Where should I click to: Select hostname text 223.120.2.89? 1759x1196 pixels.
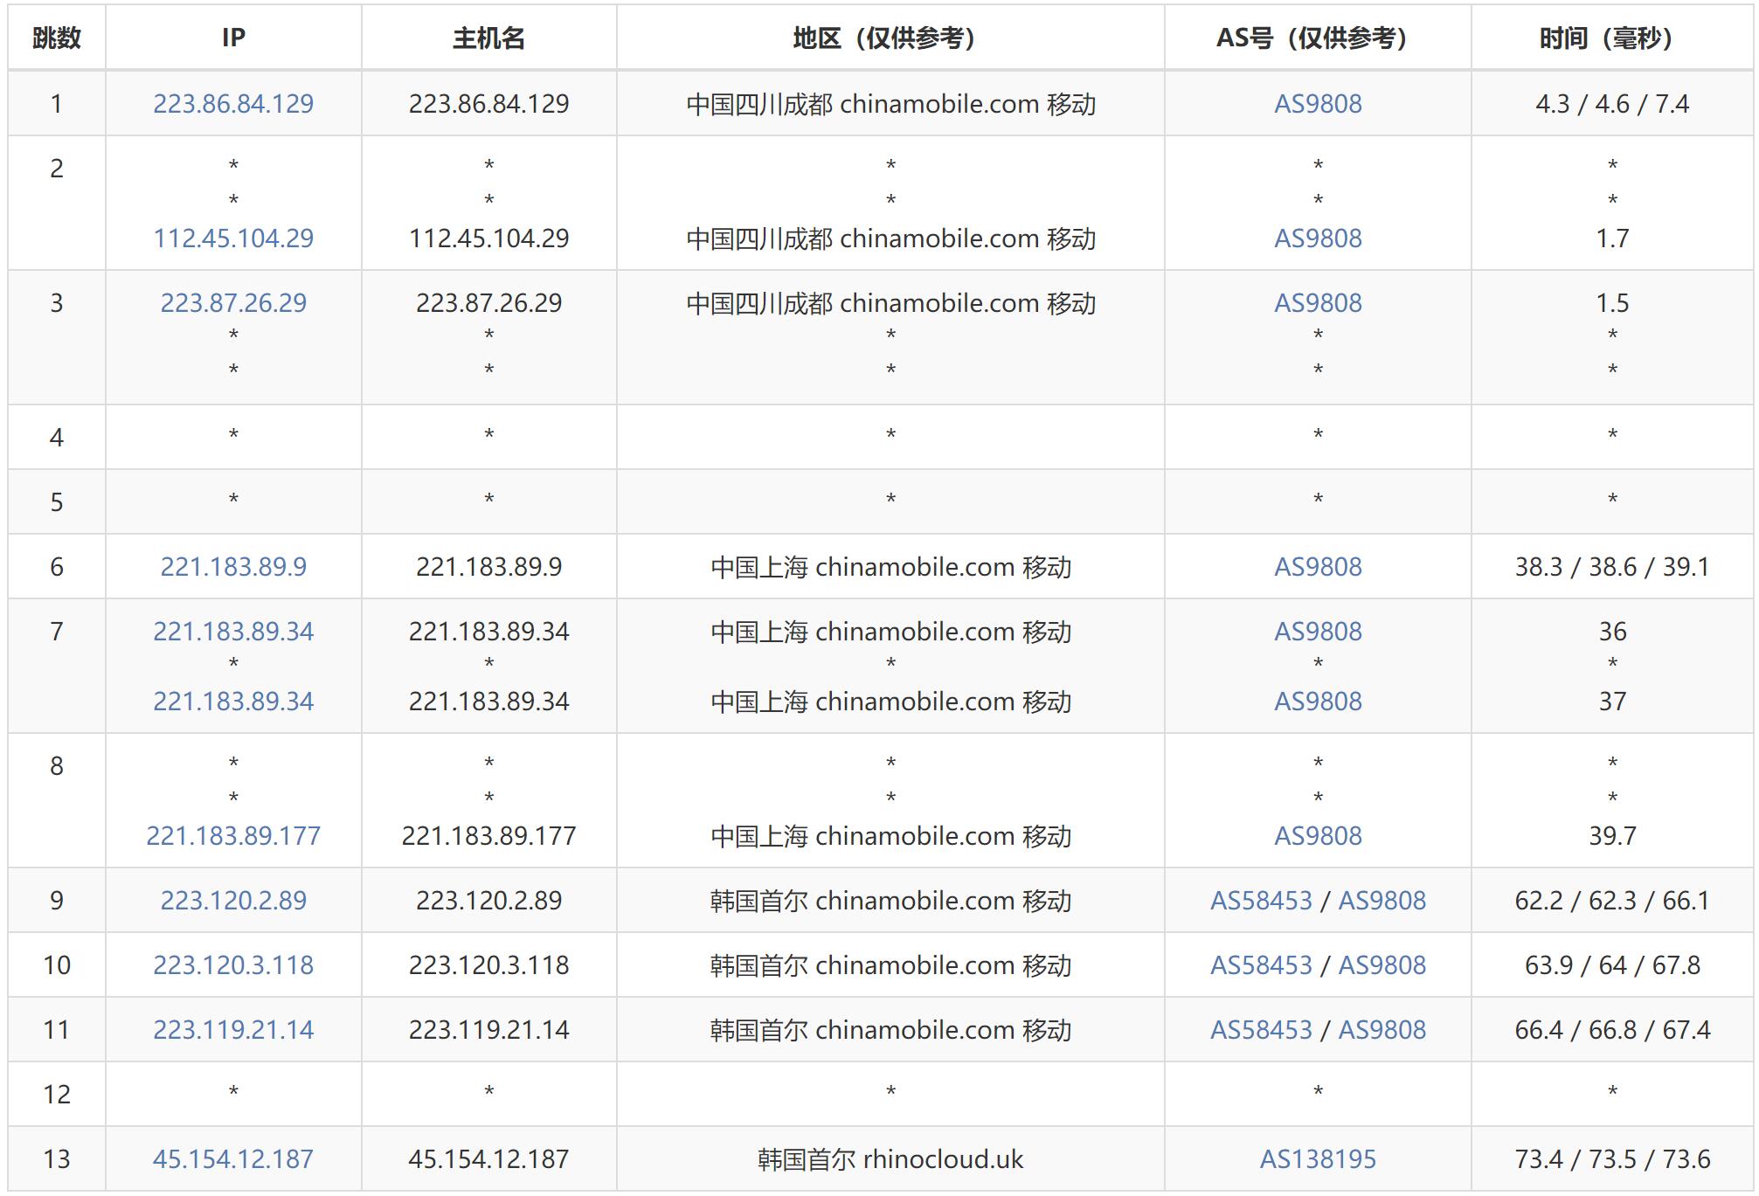pos(488,901)
